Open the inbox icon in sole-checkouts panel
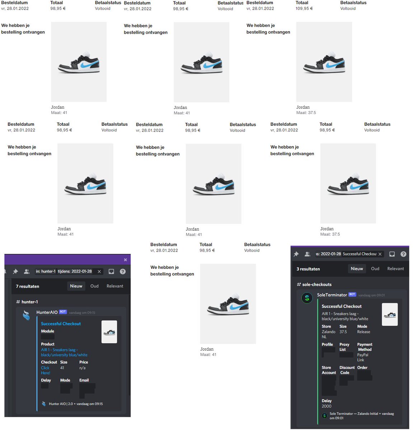 pos(392,254)
